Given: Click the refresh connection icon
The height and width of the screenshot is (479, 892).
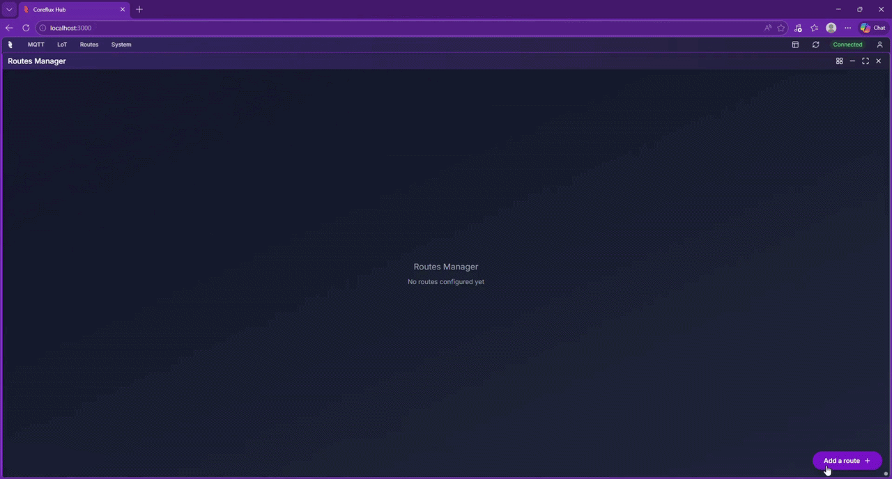Looking at the screenshot, I should [815, 45].
